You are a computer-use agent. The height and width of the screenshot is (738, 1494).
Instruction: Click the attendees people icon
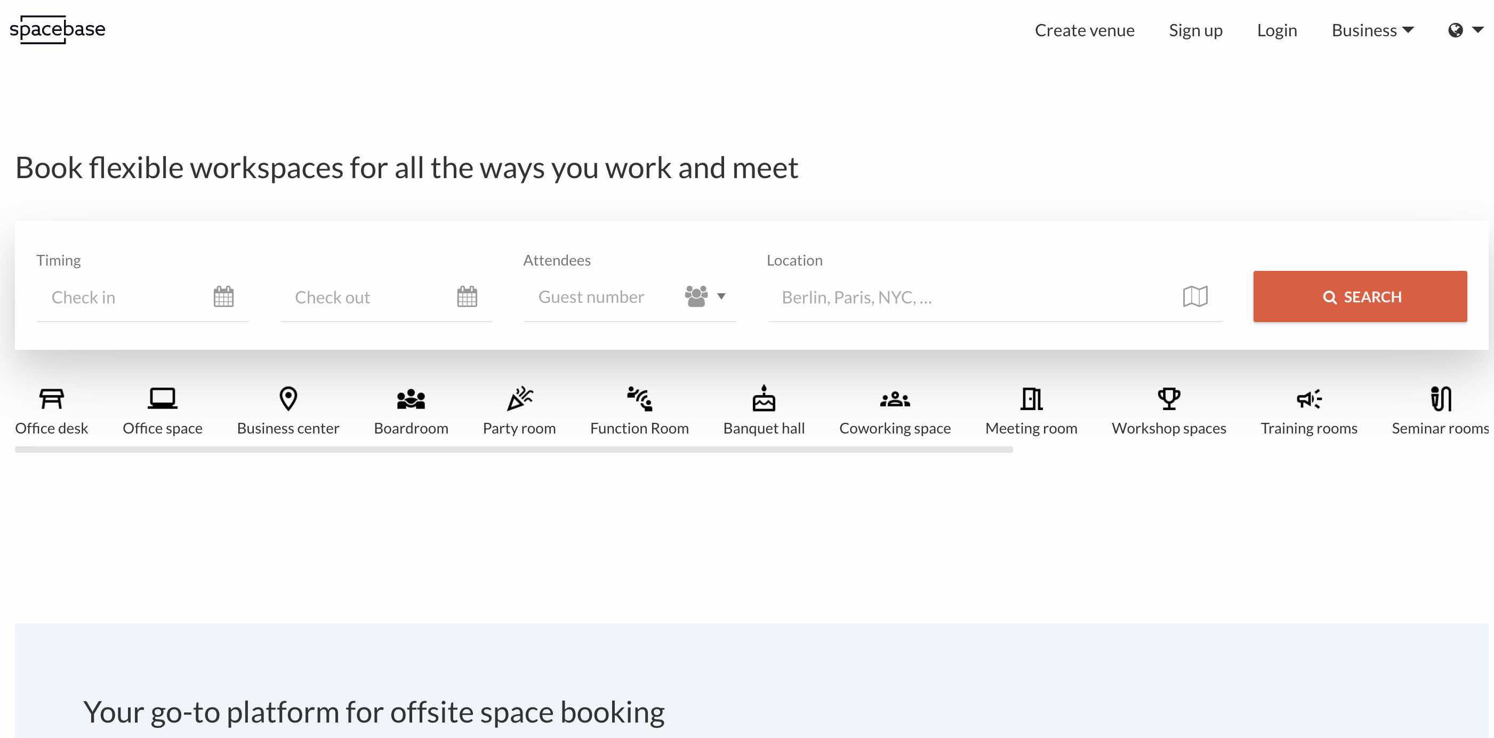click(x=696, y=296)
